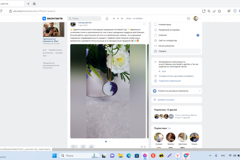Click the browser zoom magnifier icon
This screenshot has height=160, width=240.
[209, 11]
